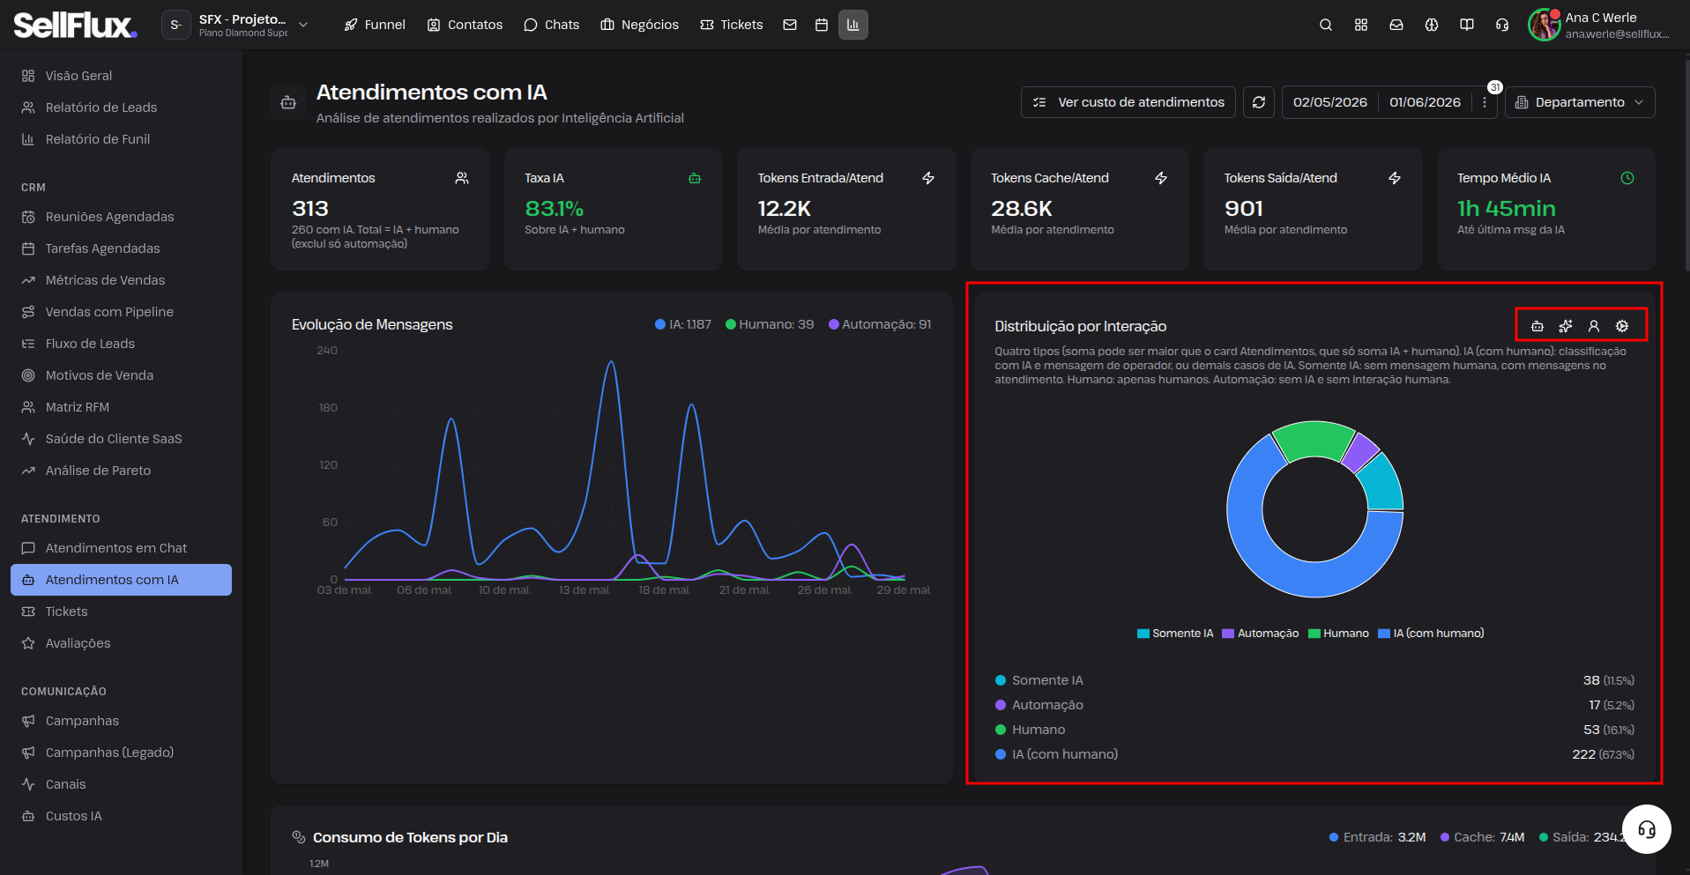Screen dimensions: 1690x875
Task: Click Ver custo de atendimentos button
Action: coord(1128,102)
